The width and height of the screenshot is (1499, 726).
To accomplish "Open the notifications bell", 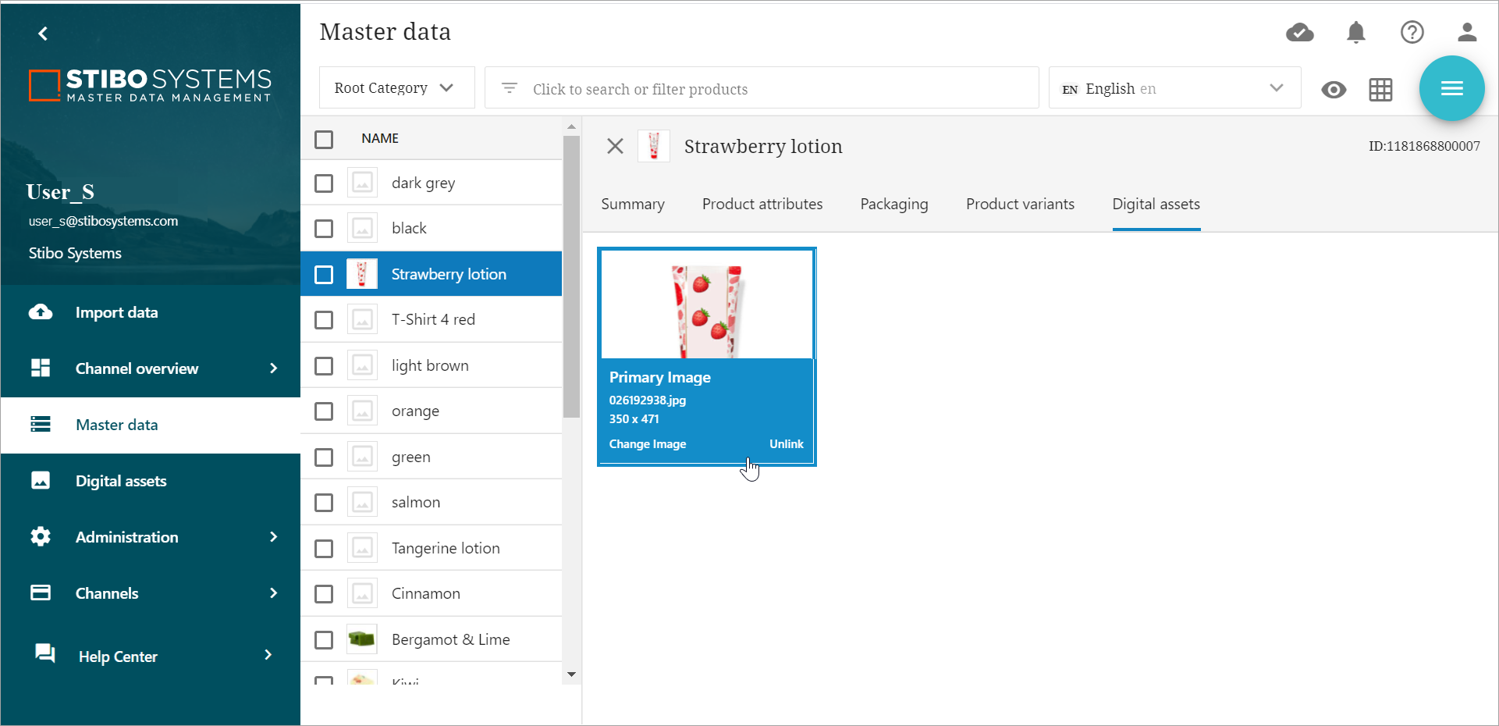I will click(1356, 32).
